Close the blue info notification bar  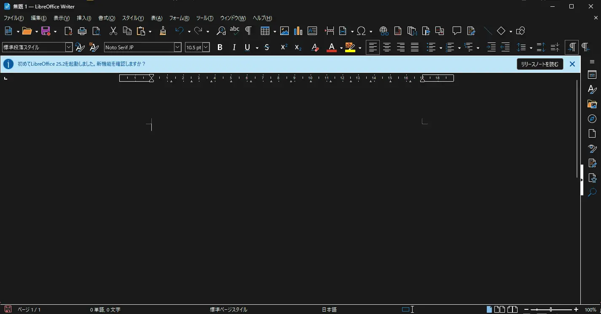tap(572, 64)
